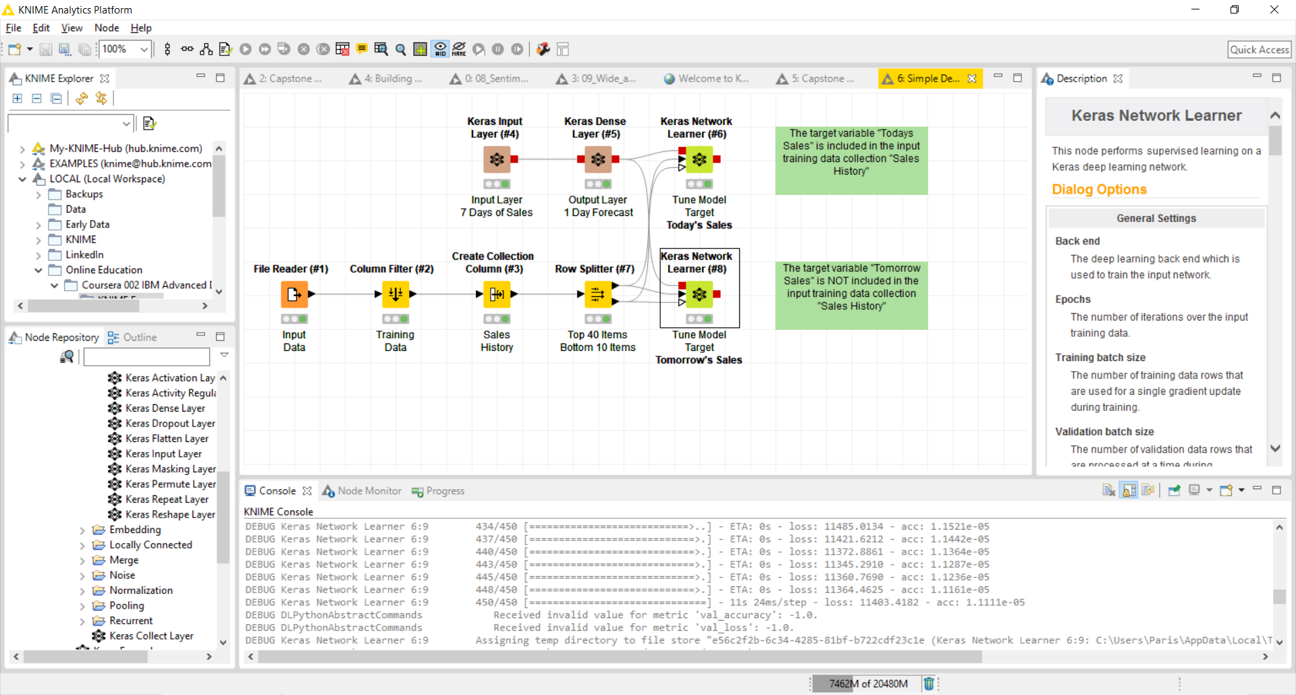Switch to the 2: Capstone workflow tab
The width and height of the screenshot is (1296, 695).
point(283,78)
